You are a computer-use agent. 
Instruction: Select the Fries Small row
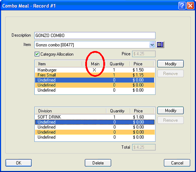pos(95,75)
